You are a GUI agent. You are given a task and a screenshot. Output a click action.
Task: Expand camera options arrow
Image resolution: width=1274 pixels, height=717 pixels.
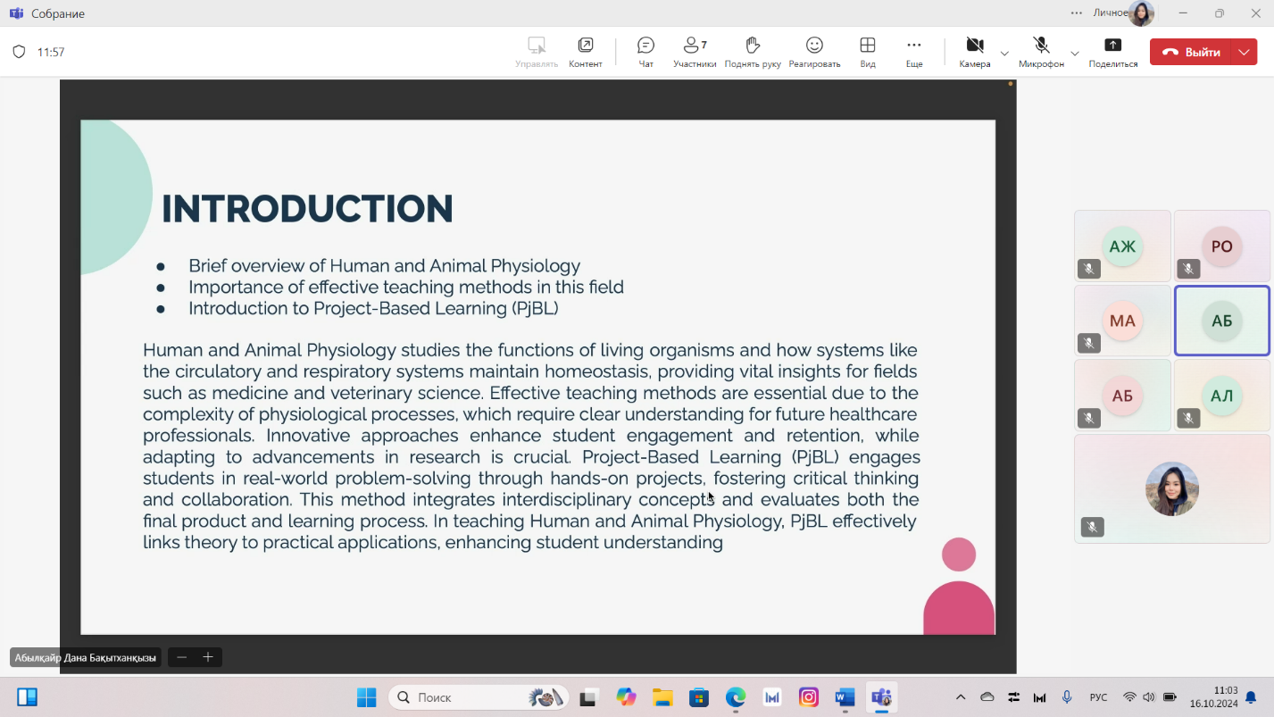(x=1004, y=53)
